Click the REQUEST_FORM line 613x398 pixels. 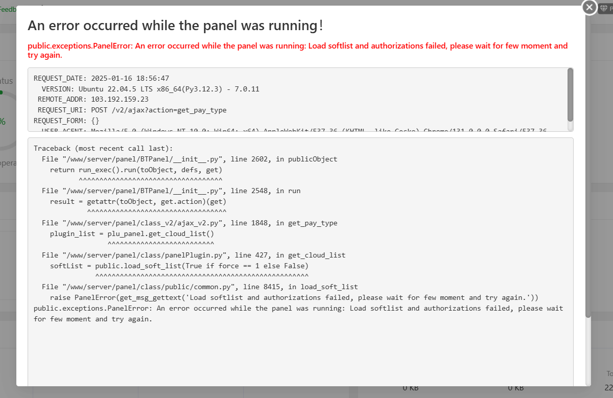[x=66, y=121]
